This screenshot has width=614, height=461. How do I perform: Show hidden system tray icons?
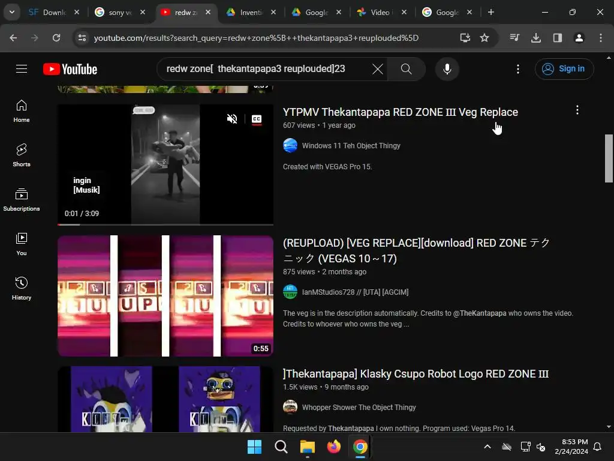(487, 447)
